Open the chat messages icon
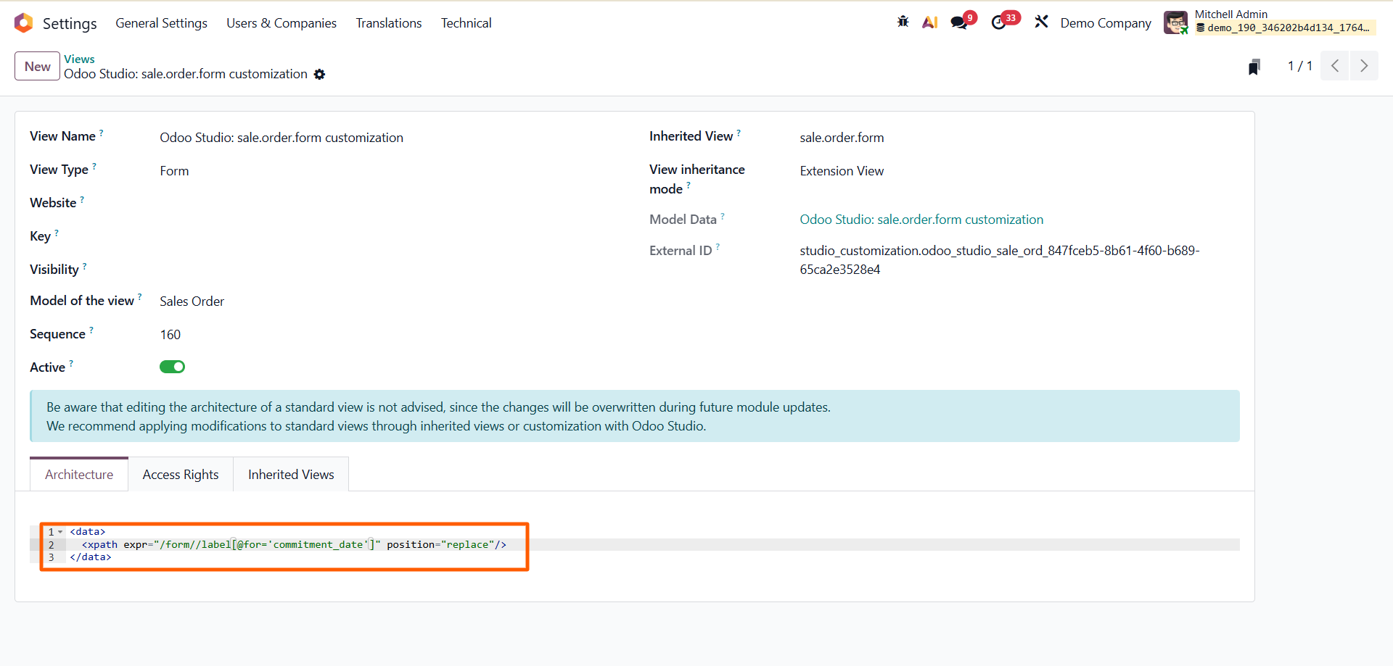This screenshot has width=1393, height=666. [959, 22]
